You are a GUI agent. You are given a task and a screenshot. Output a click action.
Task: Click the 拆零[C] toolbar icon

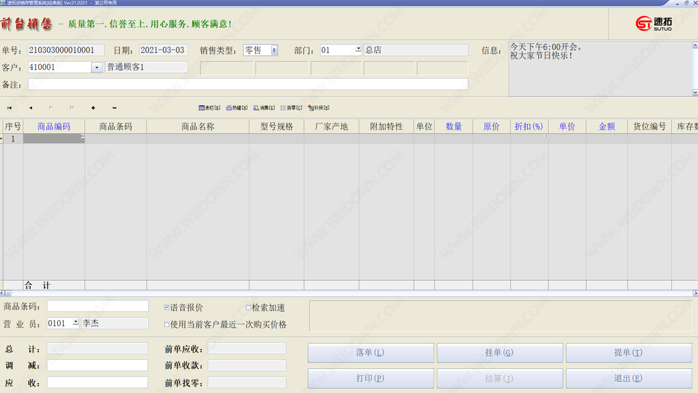(291, 108)
